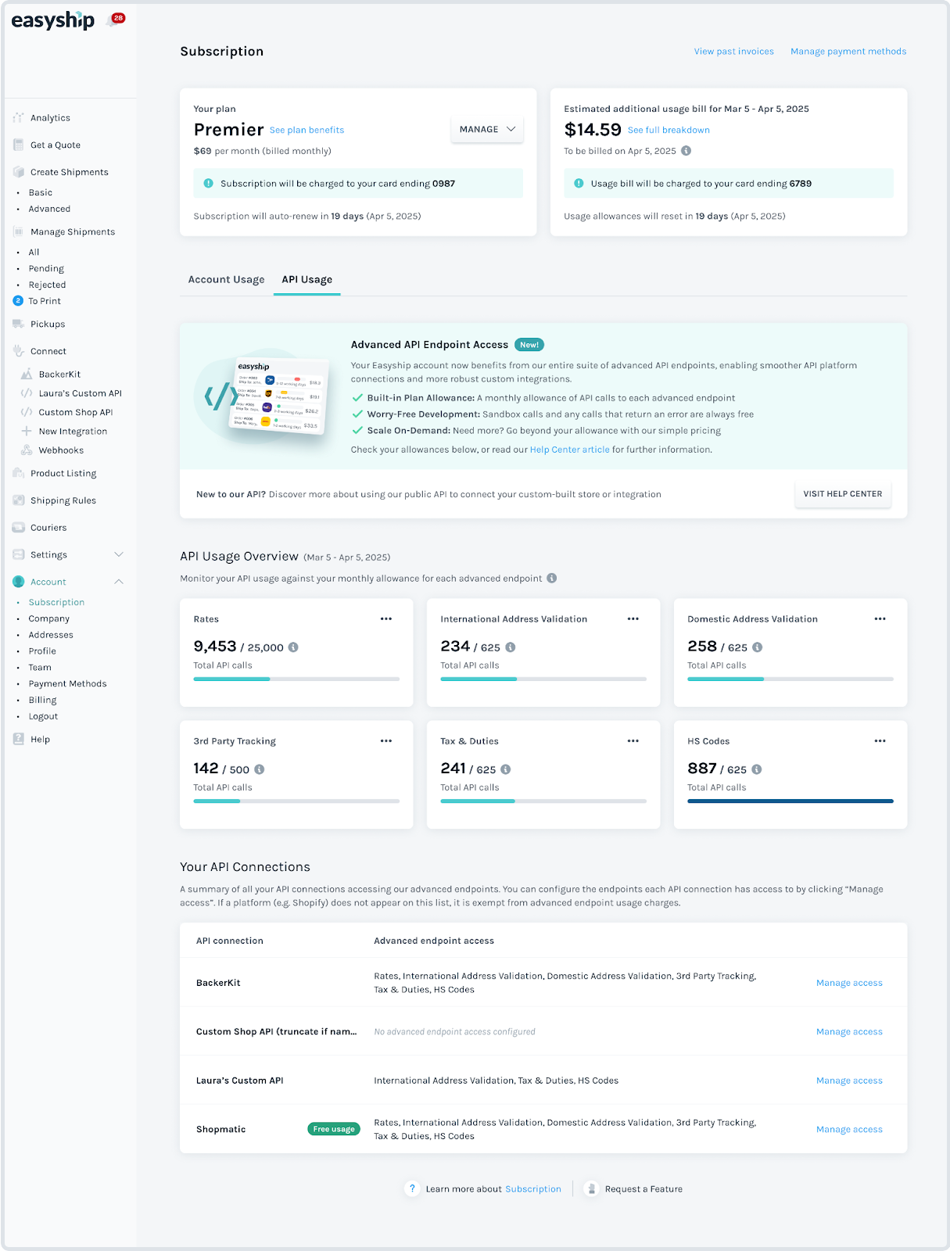This screenshot has height=1251, width=950.
Task: Click the Pickups truck icon
Action: point(18,324)
